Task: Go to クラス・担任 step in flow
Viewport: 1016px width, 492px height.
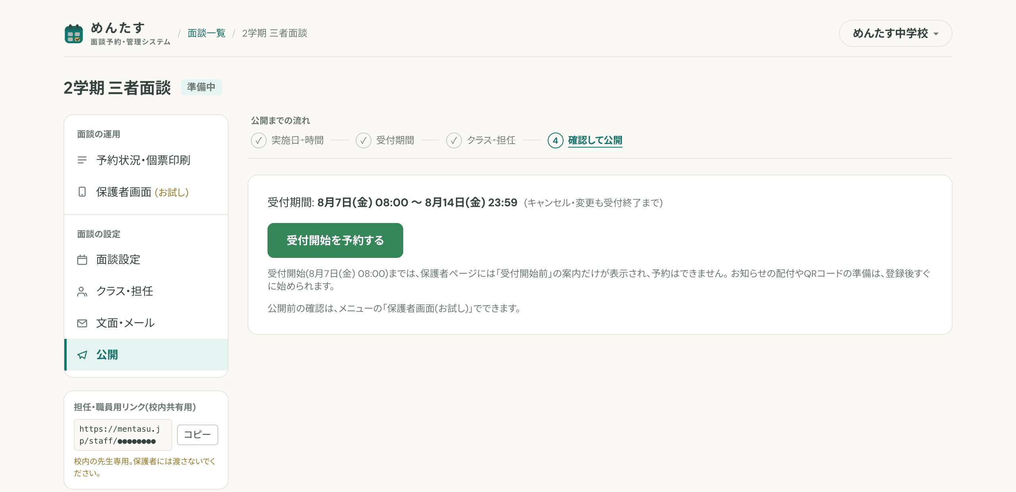Action: pos(491,140)
